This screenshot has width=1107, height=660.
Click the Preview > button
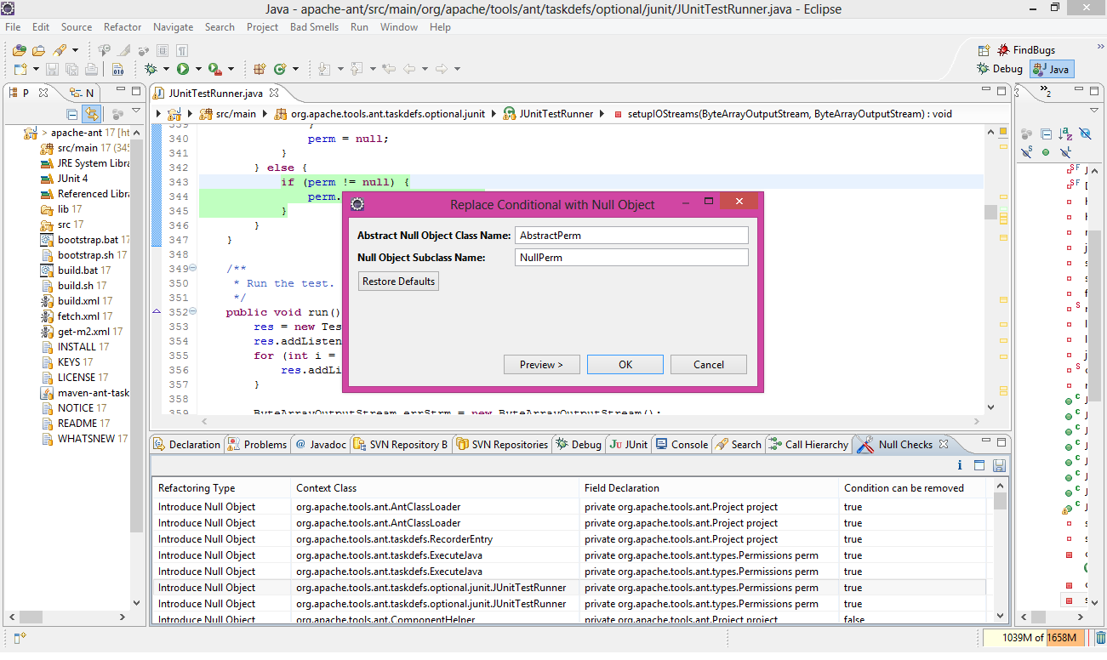[542, 365]
